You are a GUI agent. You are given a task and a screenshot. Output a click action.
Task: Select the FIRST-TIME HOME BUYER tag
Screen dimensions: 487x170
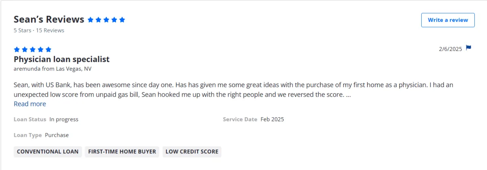(x=122, y=152)
